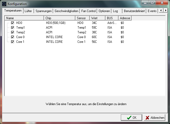Screen dimensions: 170x124
Task: Open the Fan Control tab
Action: (89, 11)
